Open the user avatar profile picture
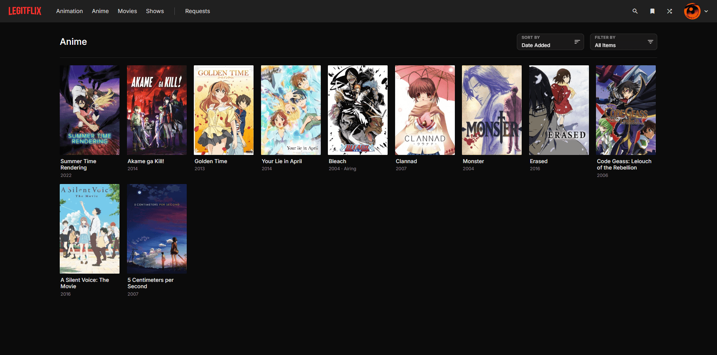 pyautogui.click(x=692, y=11)
